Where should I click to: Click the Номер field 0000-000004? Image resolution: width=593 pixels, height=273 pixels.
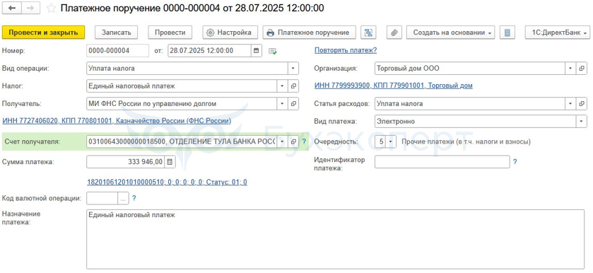(117, 51)
